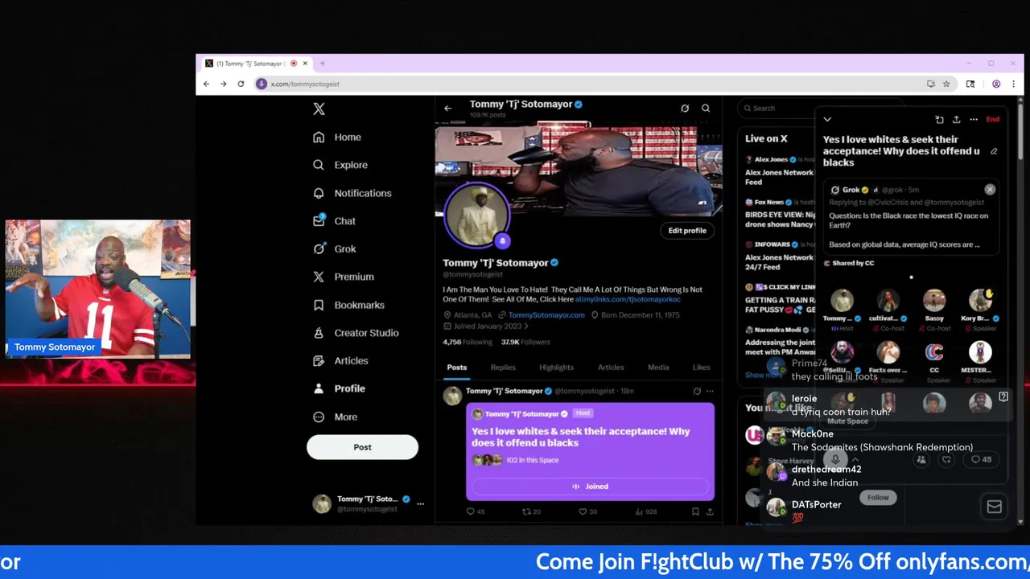Click the Grok icon on the post
The height and width of the screenshot is (579, 1030).
[697, 391]
